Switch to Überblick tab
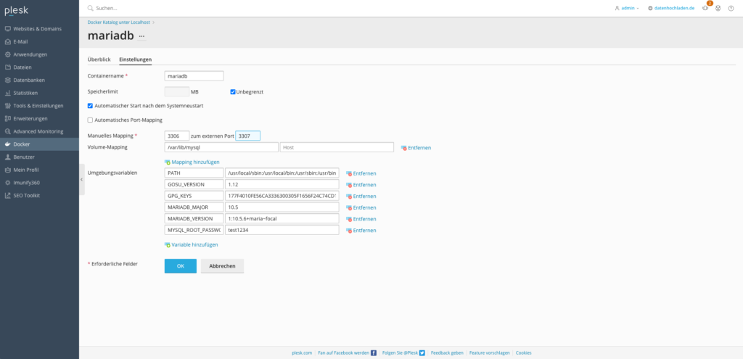This screenshot has height=359, width=743. 99,59
